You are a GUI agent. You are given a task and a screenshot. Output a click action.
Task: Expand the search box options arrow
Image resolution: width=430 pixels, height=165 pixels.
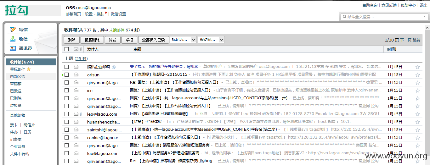coord(424,17)
